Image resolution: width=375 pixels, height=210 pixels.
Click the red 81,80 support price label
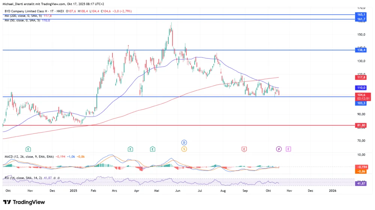361,125
